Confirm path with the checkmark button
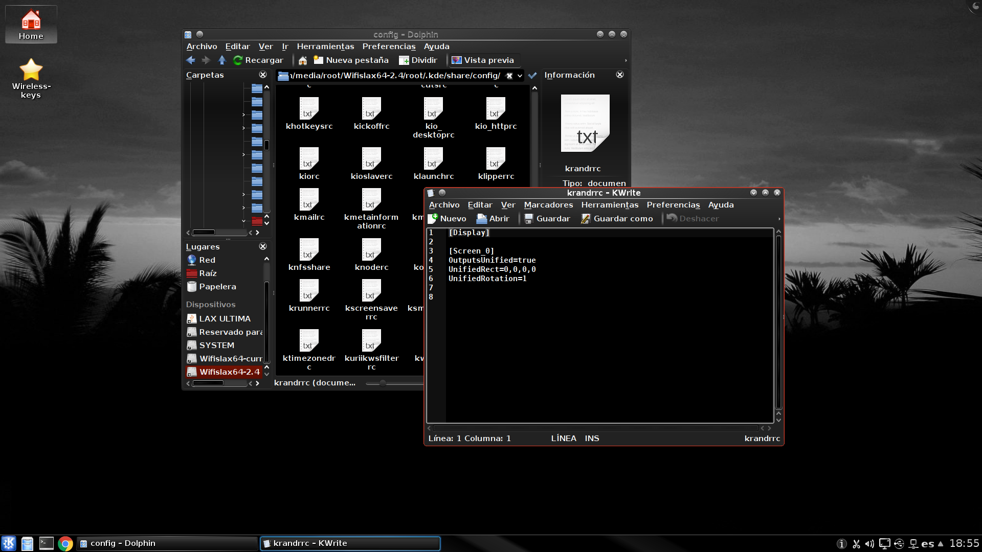The image size is (982, 552). tap(532, 76)
